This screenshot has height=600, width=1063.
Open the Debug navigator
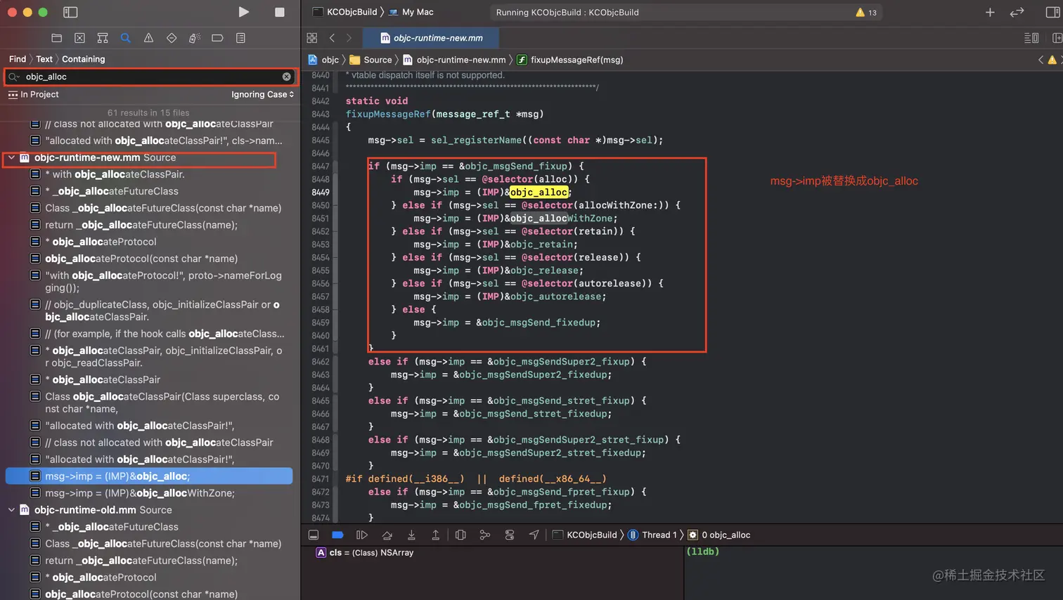tap(195, 38)
